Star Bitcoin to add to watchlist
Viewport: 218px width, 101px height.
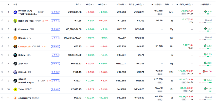pos(2,38)
